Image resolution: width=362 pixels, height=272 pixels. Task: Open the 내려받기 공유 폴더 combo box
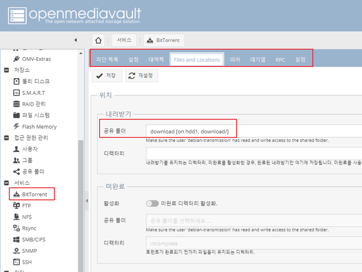click(x=254, y=131)
